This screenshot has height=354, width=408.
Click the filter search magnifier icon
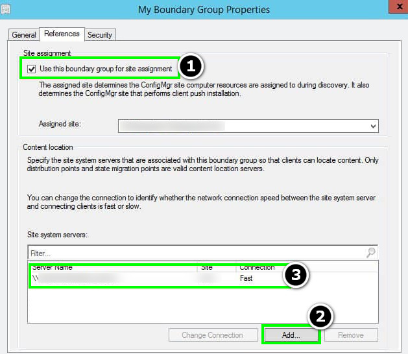371,252
